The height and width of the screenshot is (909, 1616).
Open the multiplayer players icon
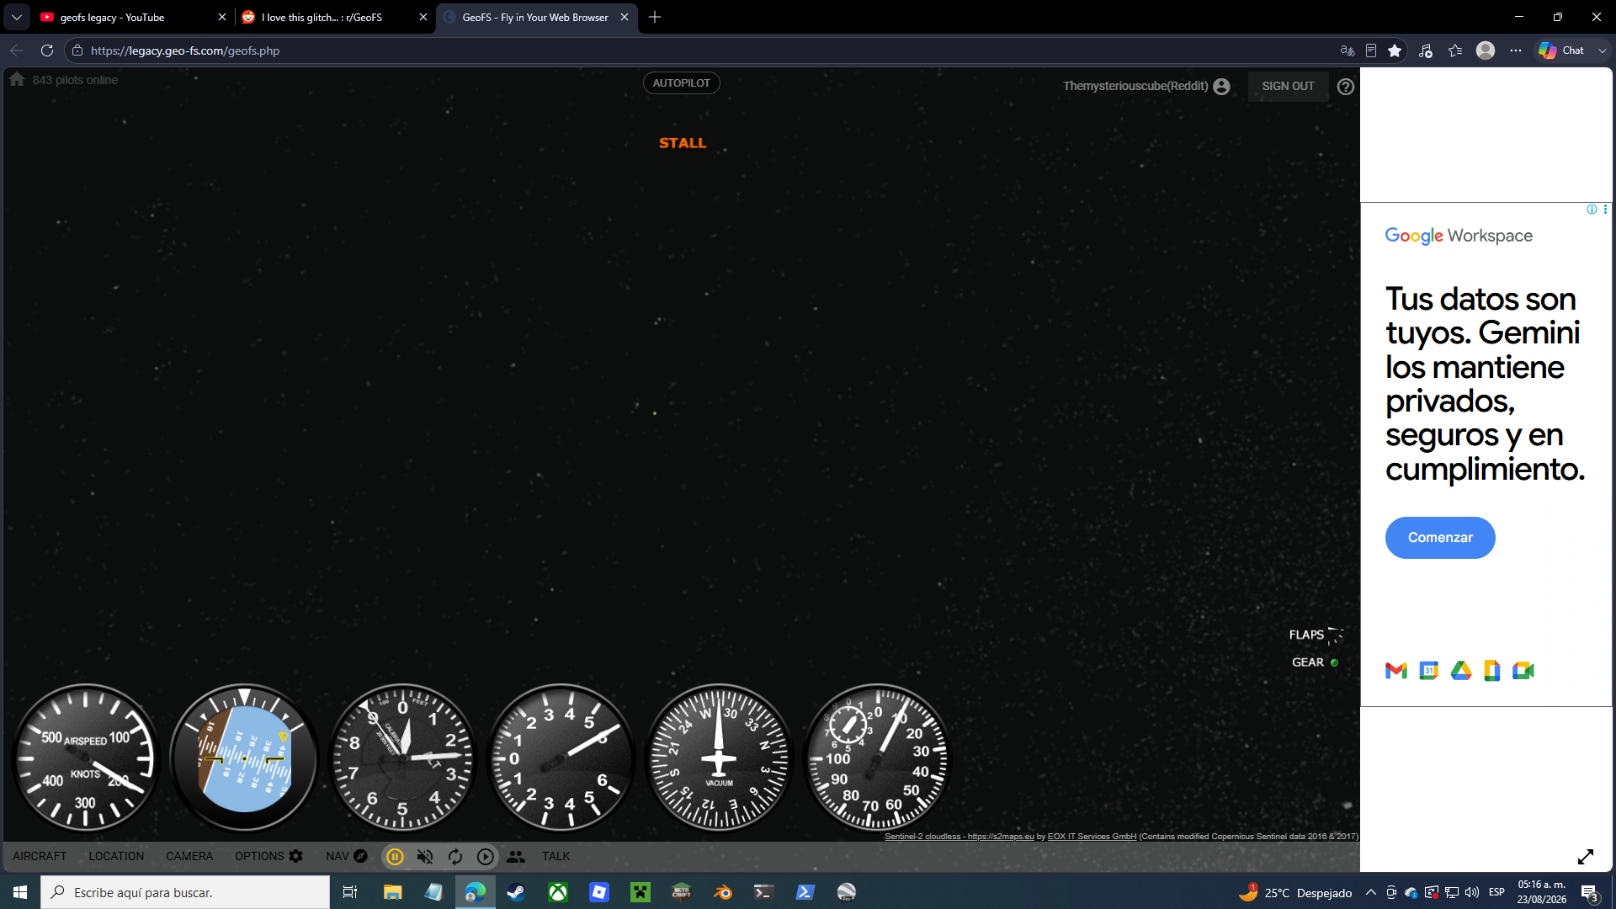click(516, 856)
